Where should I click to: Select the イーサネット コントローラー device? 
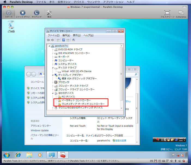(76, 100)
